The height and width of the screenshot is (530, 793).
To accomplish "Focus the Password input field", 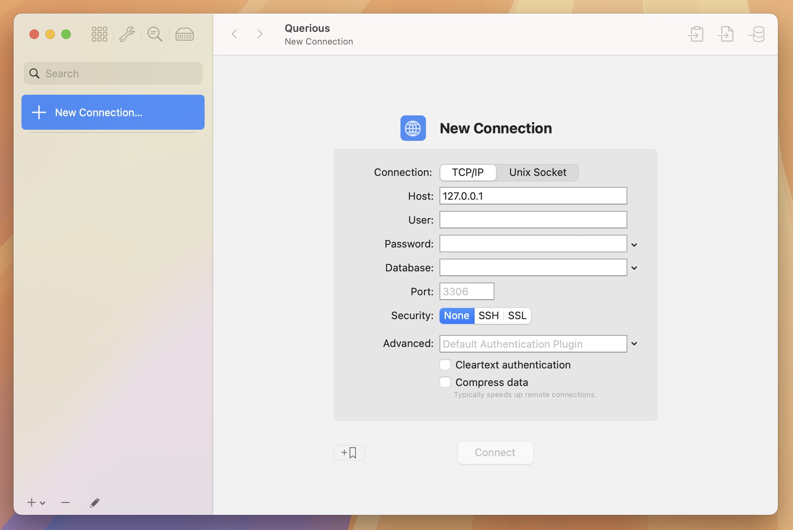I will click(533, 244).
